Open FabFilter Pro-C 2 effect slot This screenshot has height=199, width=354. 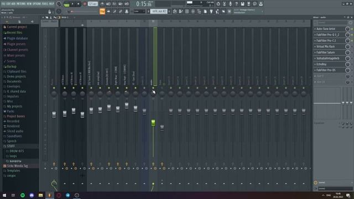326,40
